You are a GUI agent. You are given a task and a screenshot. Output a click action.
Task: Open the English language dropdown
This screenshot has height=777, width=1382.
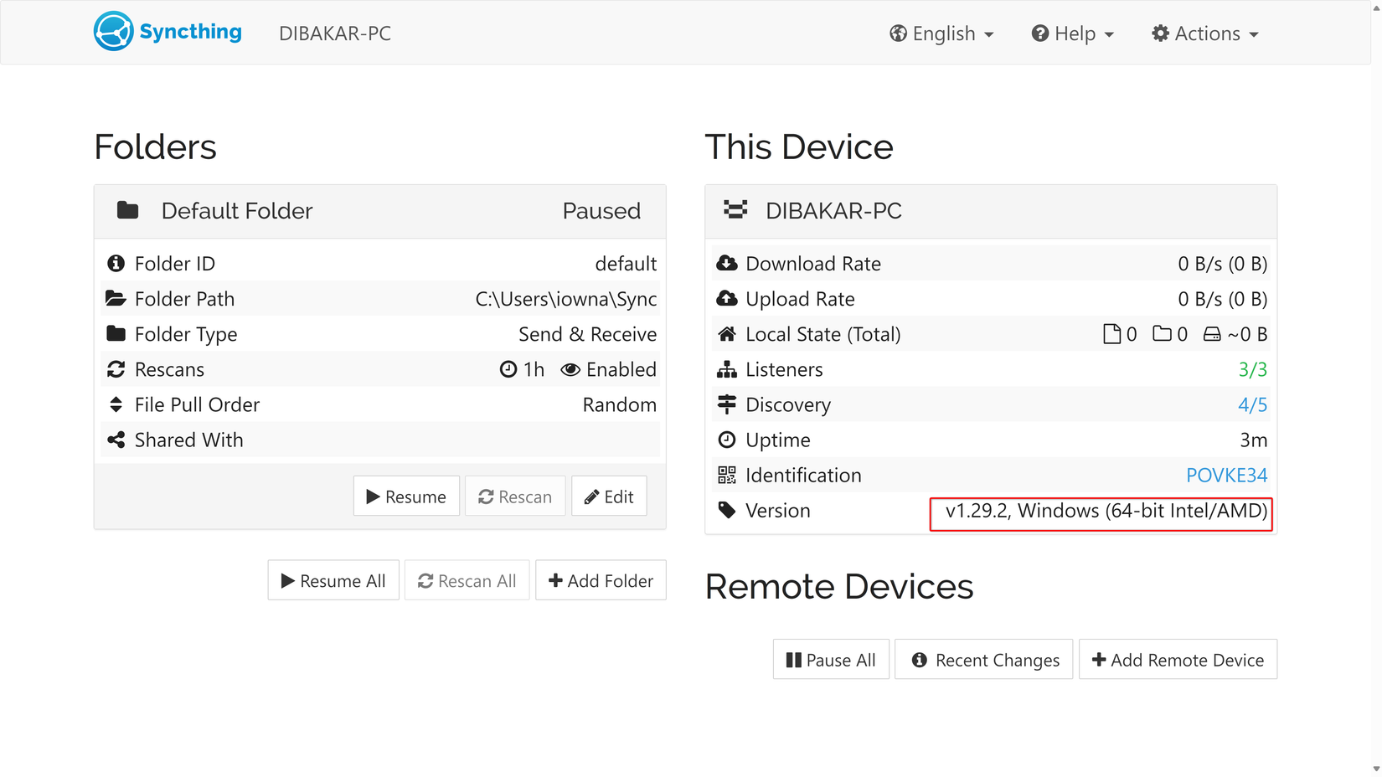point(941,33)
